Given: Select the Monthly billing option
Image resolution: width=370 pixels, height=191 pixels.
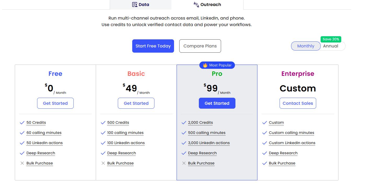Looking at the screenshot, I should tap(306, 46).
